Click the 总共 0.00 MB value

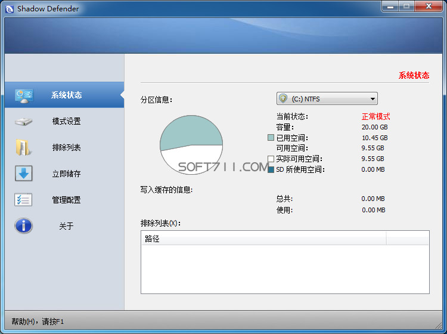click(373, 199)
